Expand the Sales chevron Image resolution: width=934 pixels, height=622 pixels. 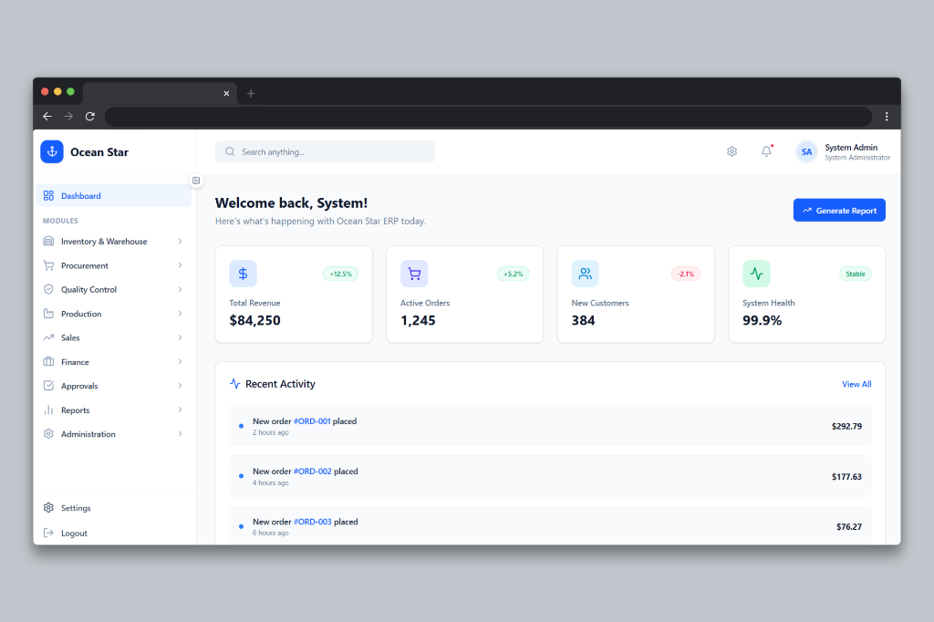click(180, 337)
